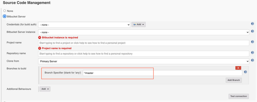
Task: Open help icon for Repository name
Action: coord(252,53)
